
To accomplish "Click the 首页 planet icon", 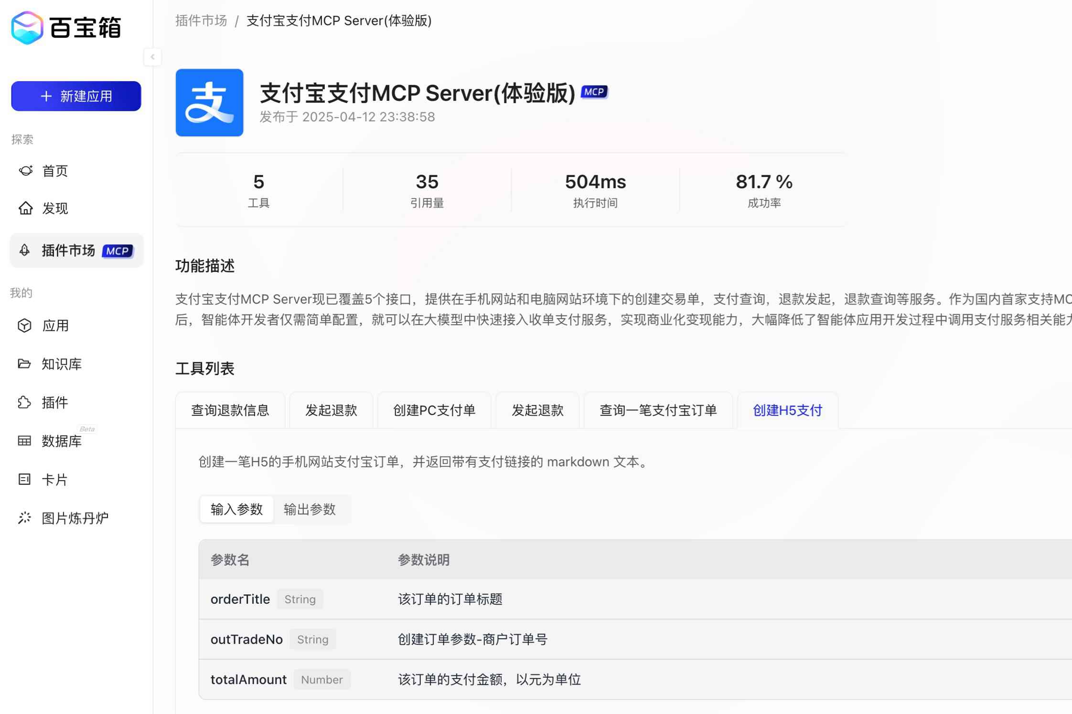I will pyautogui.click(x=25, y=170).
